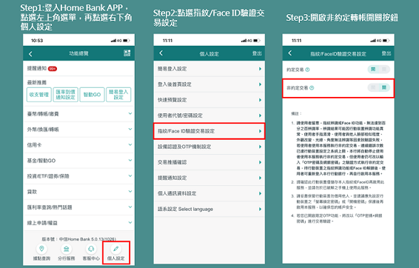This screenshot has width=419, height=268.
Task: Toggle the 約定交易 switch
Action: (378, 69)
